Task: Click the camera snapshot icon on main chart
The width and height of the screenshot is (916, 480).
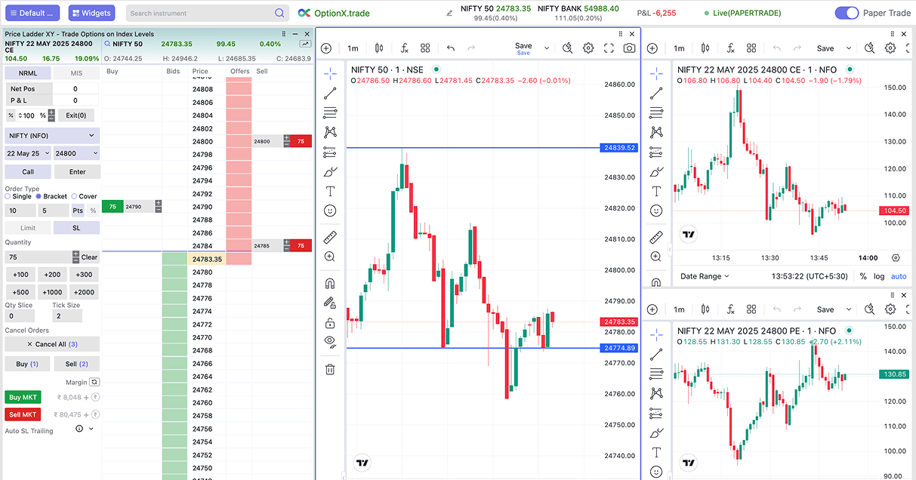Action: click(x=629, y=48)
